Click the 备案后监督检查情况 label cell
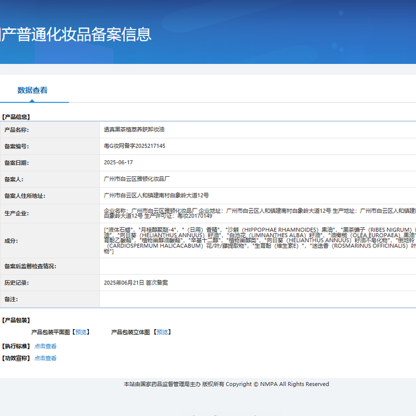The image size is (416, 416). coord(30,266)
